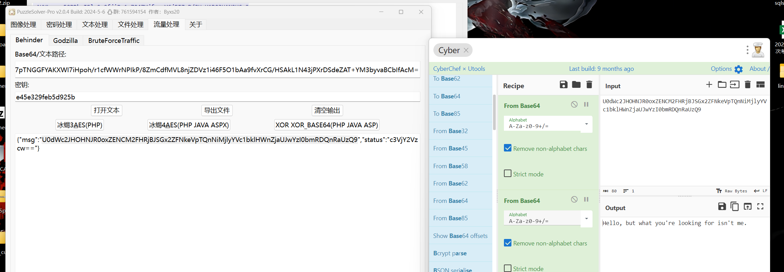Select To Base64 operation
This screenshot has height=272, width=784.
[x=461, y=96]
